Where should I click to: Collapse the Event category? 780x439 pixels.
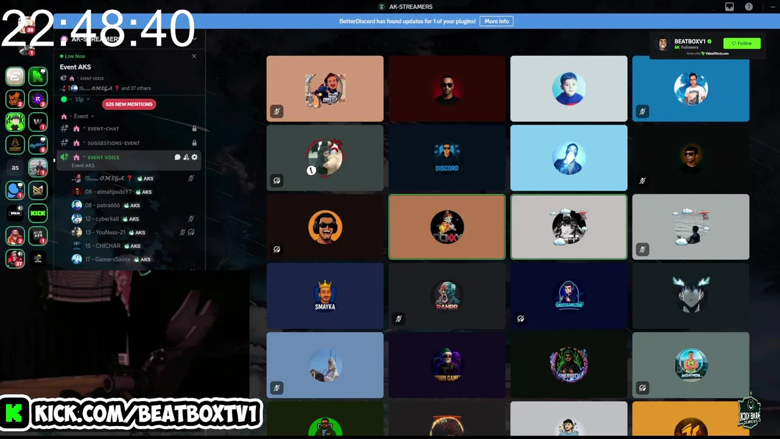(81, 116)
